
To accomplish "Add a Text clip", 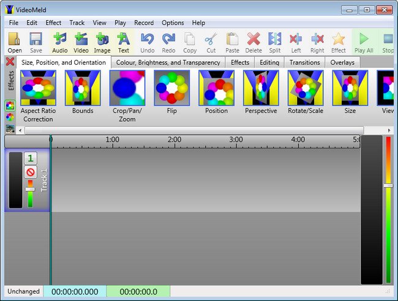I will (x=123, y=43).
